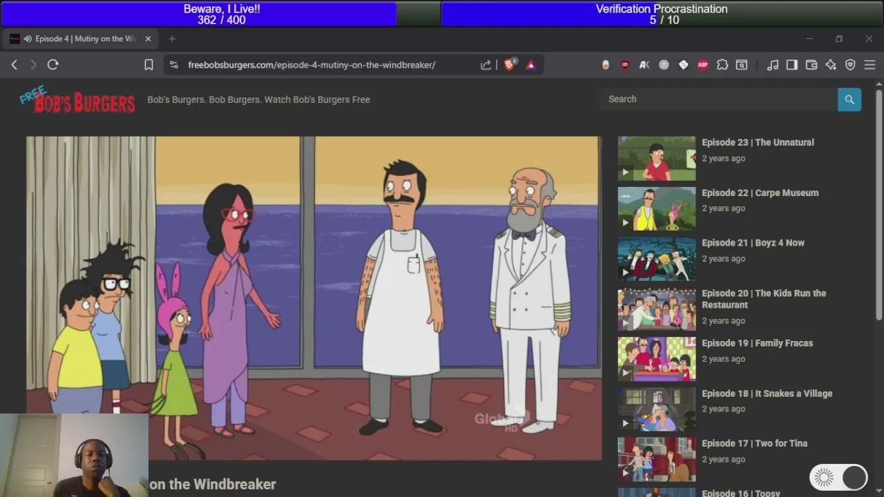Click the Episode 21 Boyz 4 Now thumbnail
This screenshot has width=884, height=497.
pos(657,259)
